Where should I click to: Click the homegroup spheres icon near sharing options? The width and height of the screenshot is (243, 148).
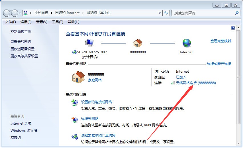click(75, 137)
